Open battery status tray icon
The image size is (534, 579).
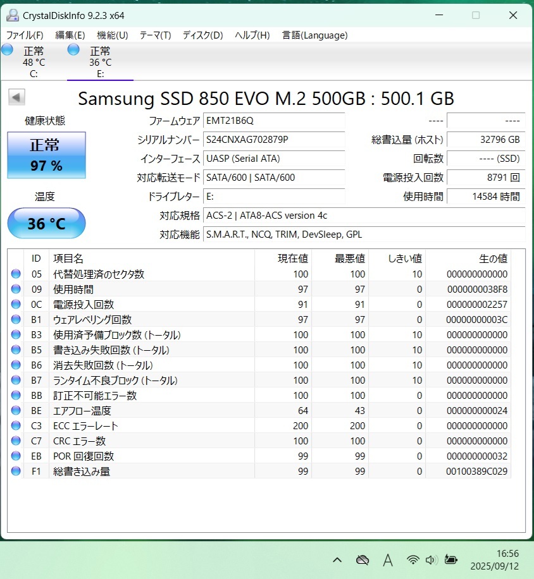click(450, 560)
